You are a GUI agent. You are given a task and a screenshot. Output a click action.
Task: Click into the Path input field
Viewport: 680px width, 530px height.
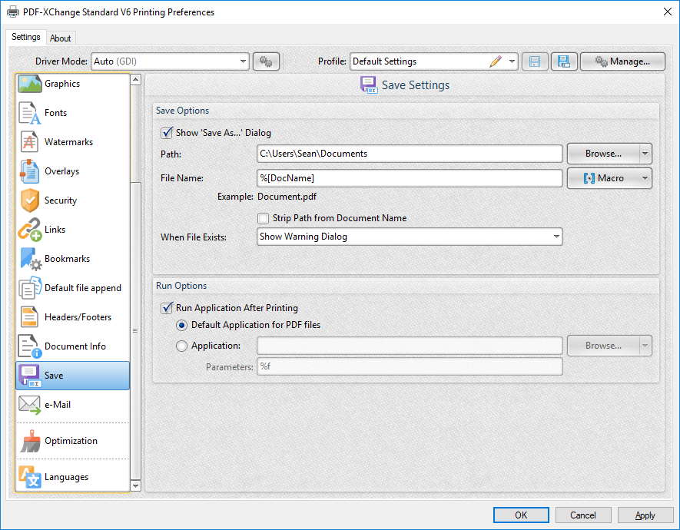410,154
